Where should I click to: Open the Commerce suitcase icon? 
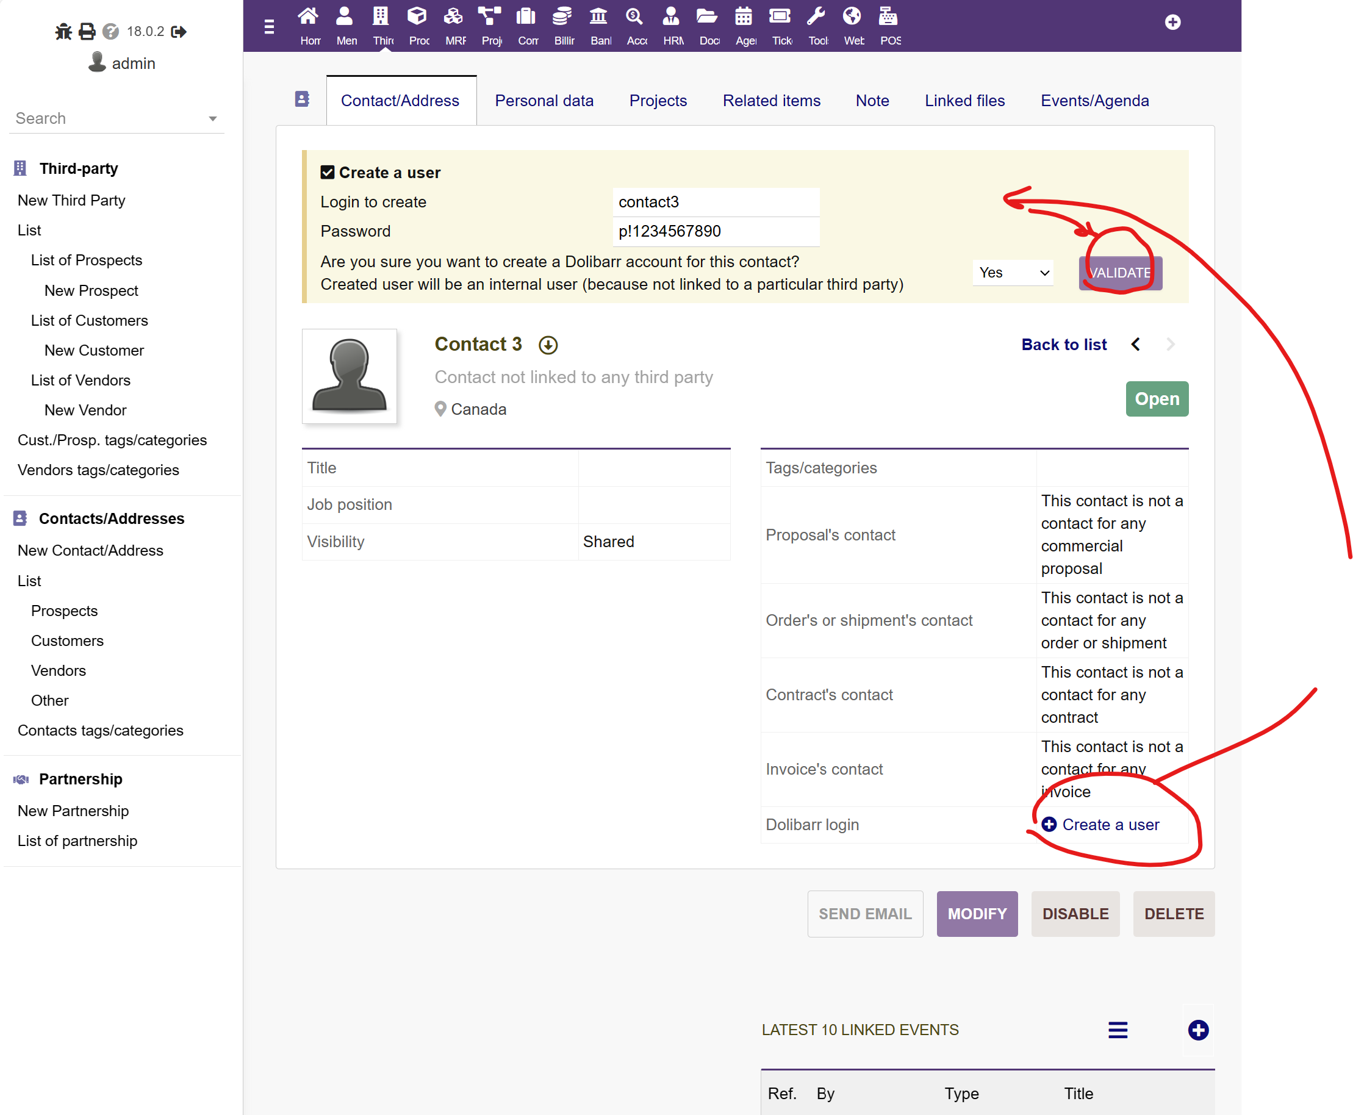(526, 16)
